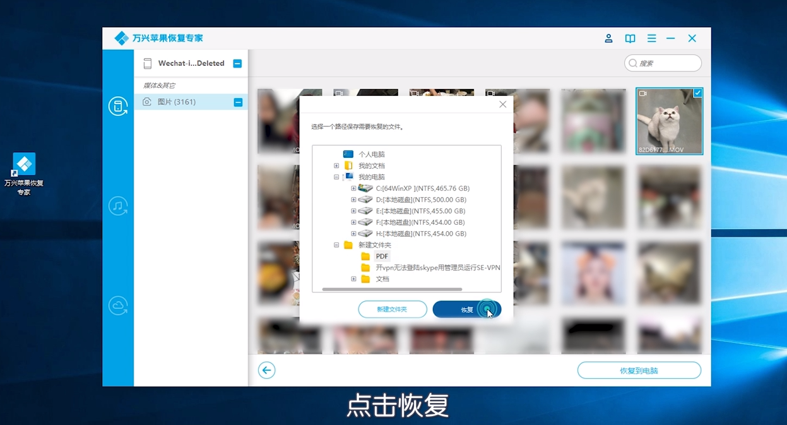Toggle selection checkbox next to Wechat-i...Deleted
Image resolution: width=787 pixels, height=425 pixels.
click(237, 63)
